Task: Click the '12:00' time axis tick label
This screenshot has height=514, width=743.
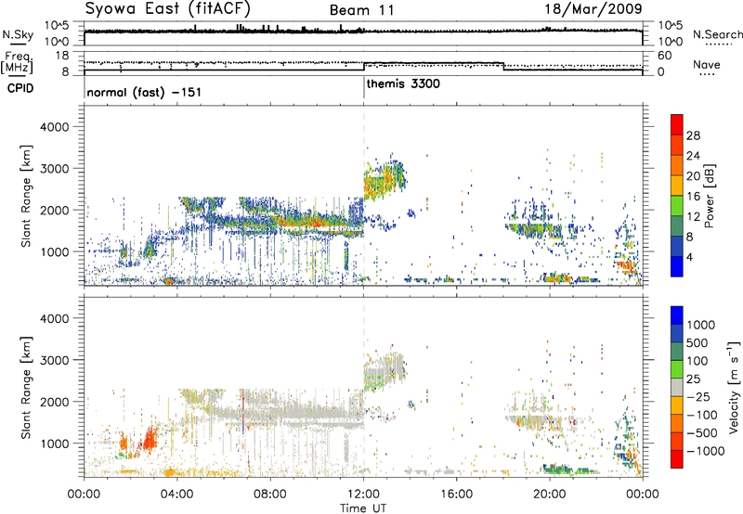Action: coord(363,494)
